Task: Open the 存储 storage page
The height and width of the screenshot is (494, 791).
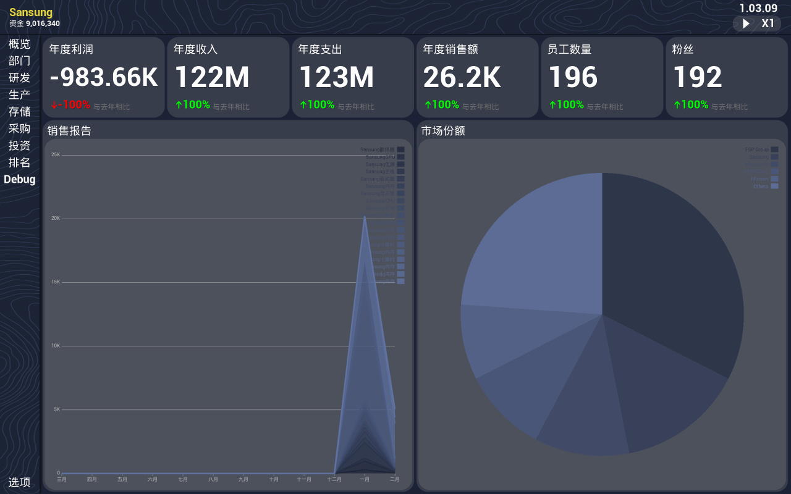Action: coord(19,112)
